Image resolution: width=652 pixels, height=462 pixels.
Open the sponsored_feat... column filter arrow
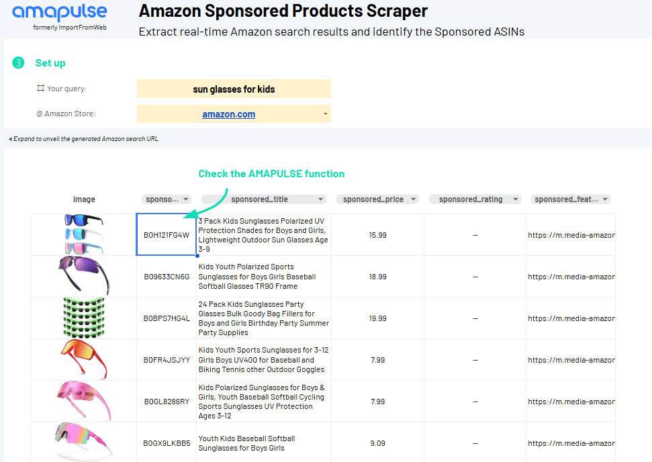606,199
